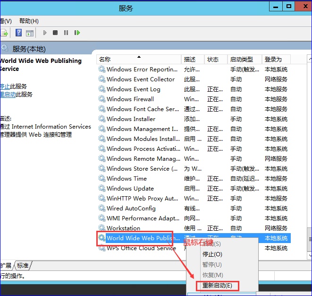Choose 重新启动(E) in the context menu

(x=217, y=286)
